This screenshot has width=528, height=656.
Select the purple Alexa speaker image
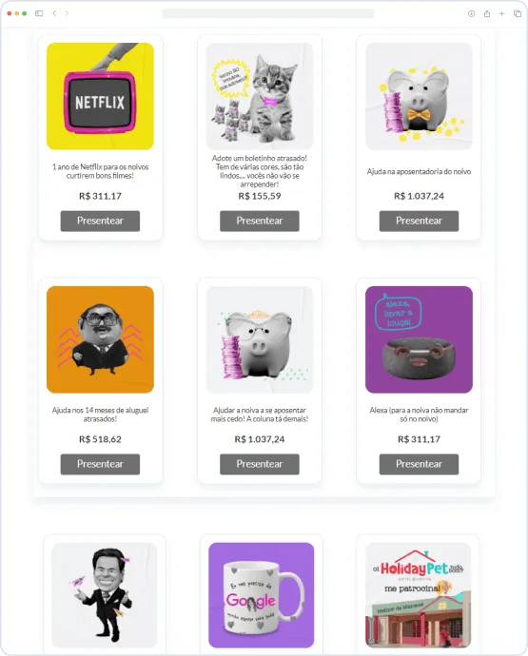[419, 339]
